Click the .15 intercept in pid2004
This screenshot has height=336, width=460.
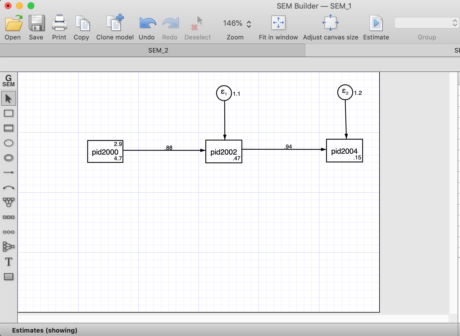[357, 157]
